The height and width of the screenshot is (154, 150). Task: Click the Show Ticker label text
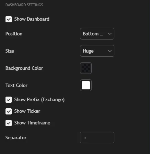pyautogui.click(x=27, y=111)
